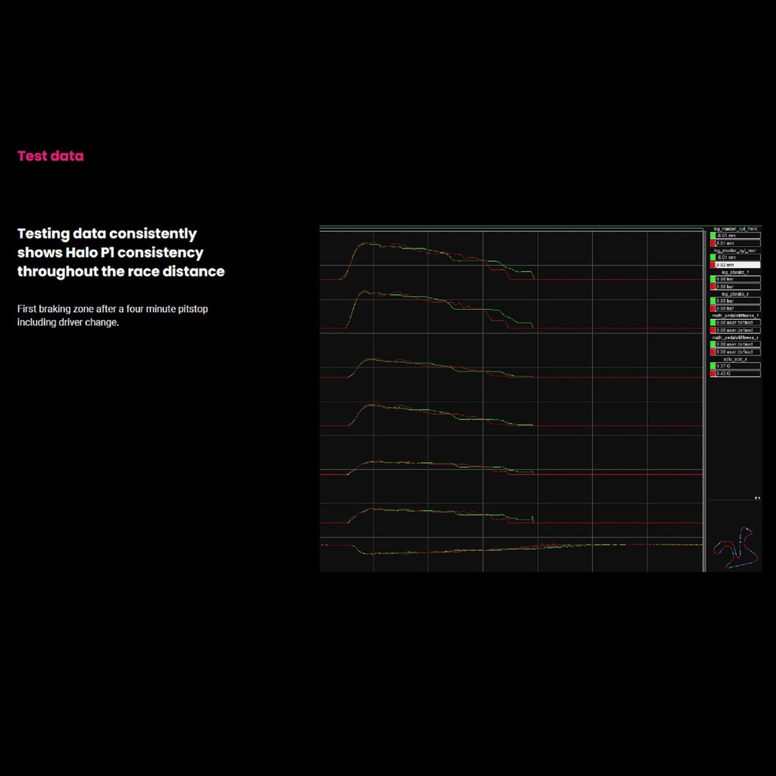Click the red swatch under log_master_cyl_rear
Image resolution: width=776 pixels, height=776 pixels.
(712, 264)
